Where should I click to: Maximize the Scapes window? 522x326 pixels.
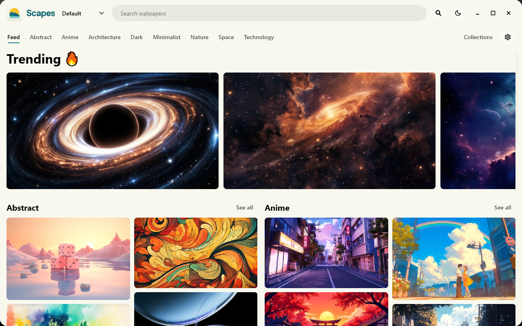tap(493, 13)
